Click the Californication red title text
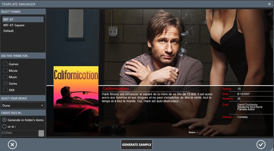The height and width of the screenshot is (151, 274). [x=116, y=89]
